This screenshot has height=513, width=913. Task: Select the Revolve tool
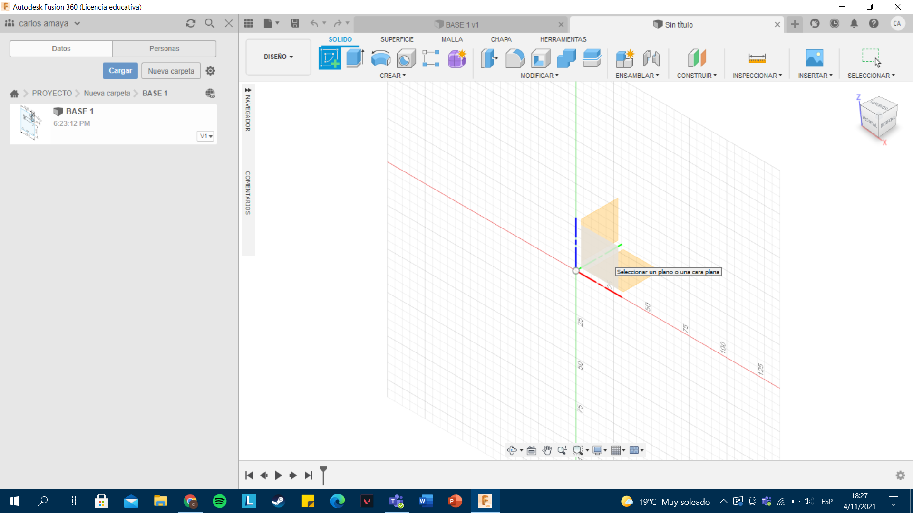(380, 58)
